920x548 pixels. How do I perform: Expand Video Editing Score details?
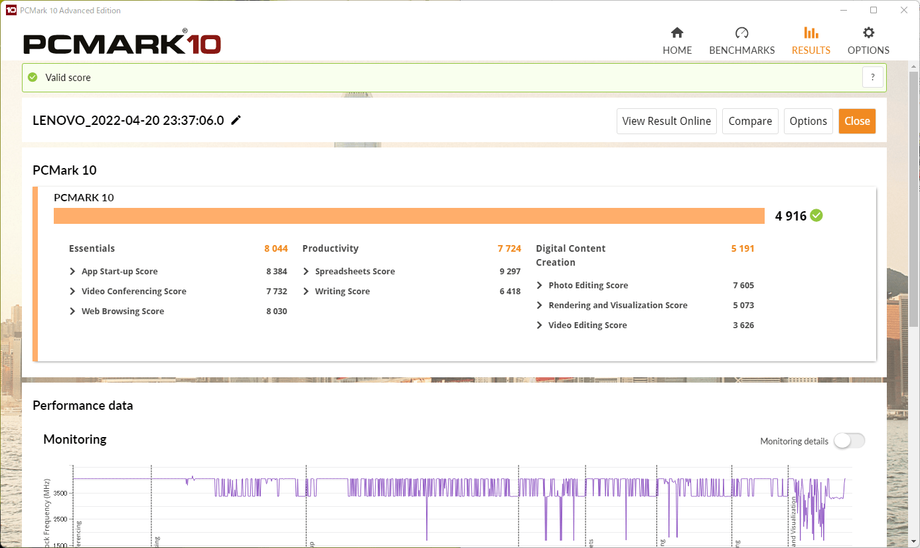click(x=540, y=325)
